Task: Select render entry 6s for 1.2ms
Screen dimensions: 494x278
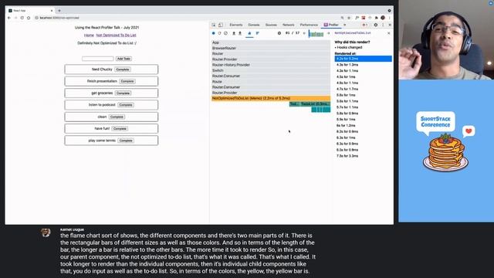Action: pos(364,125)
